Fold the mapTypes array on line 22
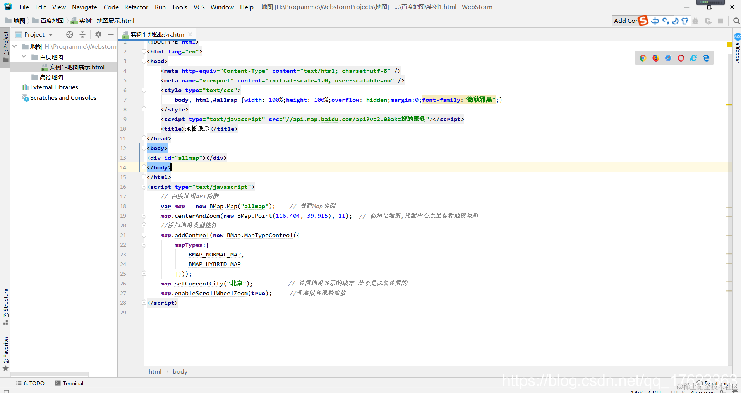 (x=144, y=245)
